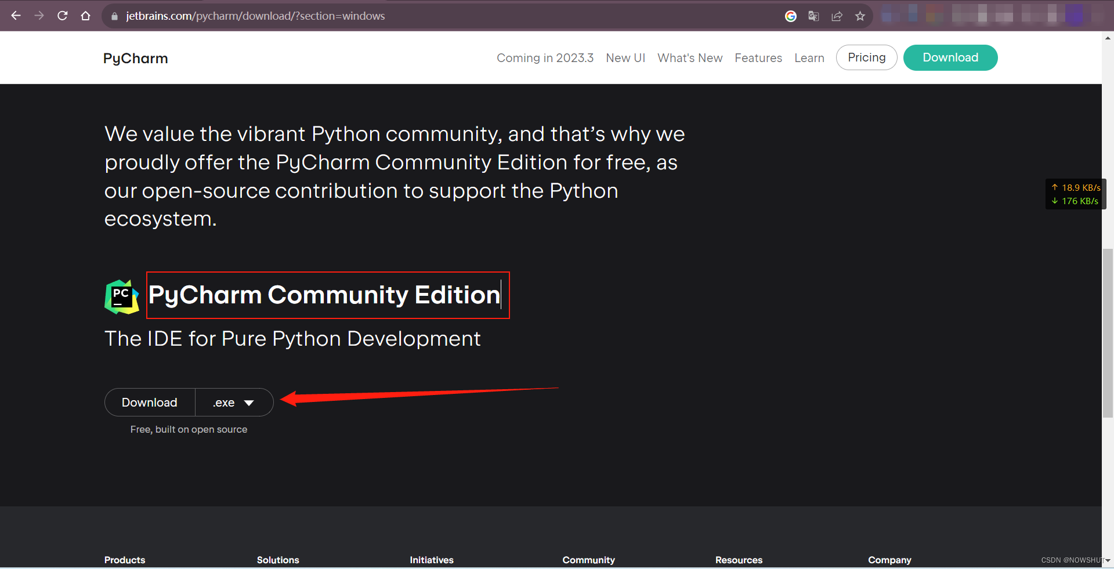Open the New UI menu item
The width and height of the screenshot is (1114, 569).
tap(625, 58)
